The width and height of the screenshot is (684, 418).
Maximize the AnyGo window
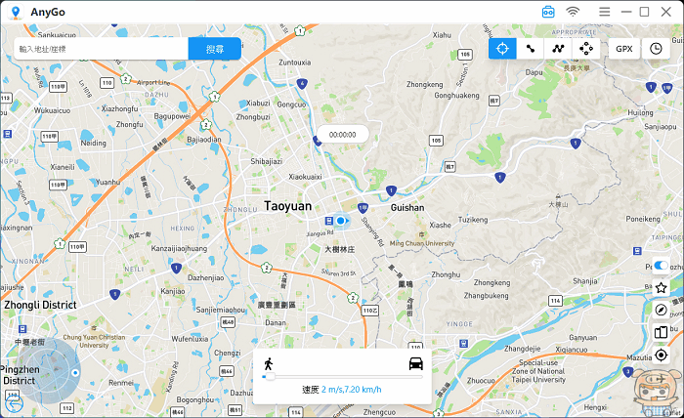[644, 12]
